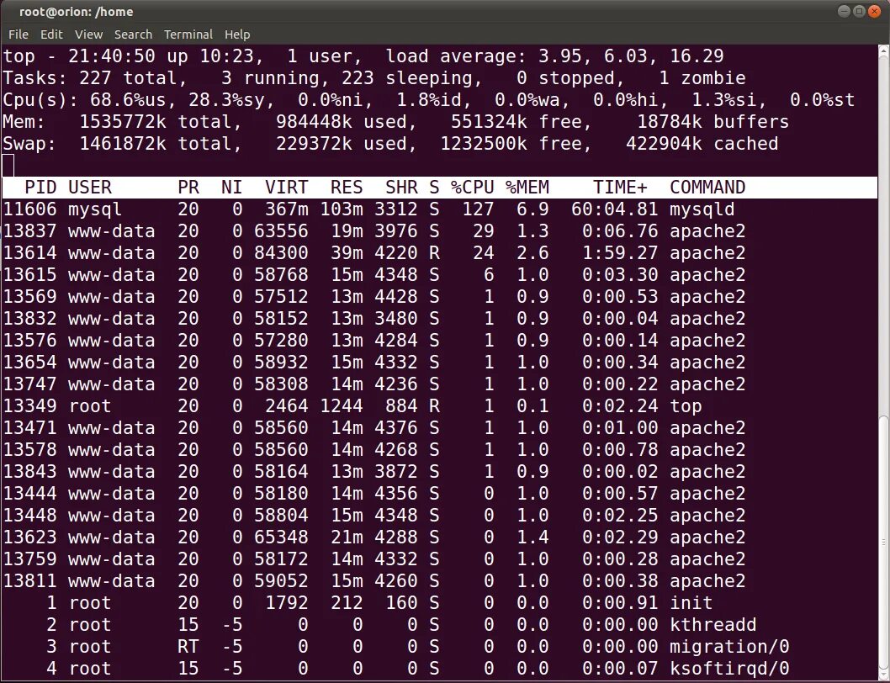Click PID 13759 in the list
The width and height of the screenshot is (890, 683).
(x=29, y=559)
